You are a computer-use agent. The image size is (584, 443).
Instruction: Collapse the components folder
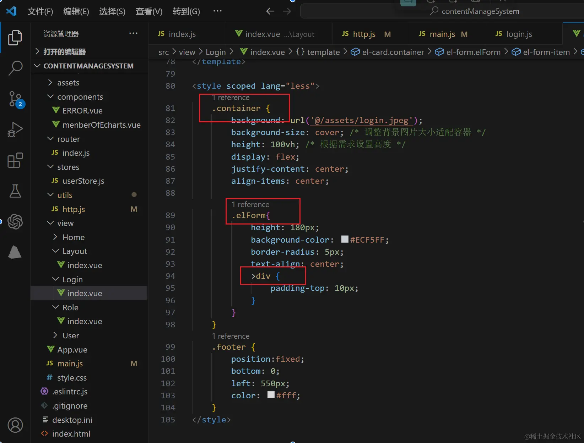point(89,97)
